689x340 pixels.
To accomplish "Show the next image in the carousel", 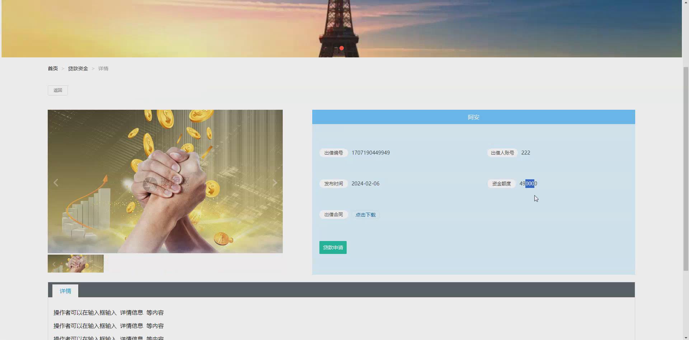I will coord(275,183).
